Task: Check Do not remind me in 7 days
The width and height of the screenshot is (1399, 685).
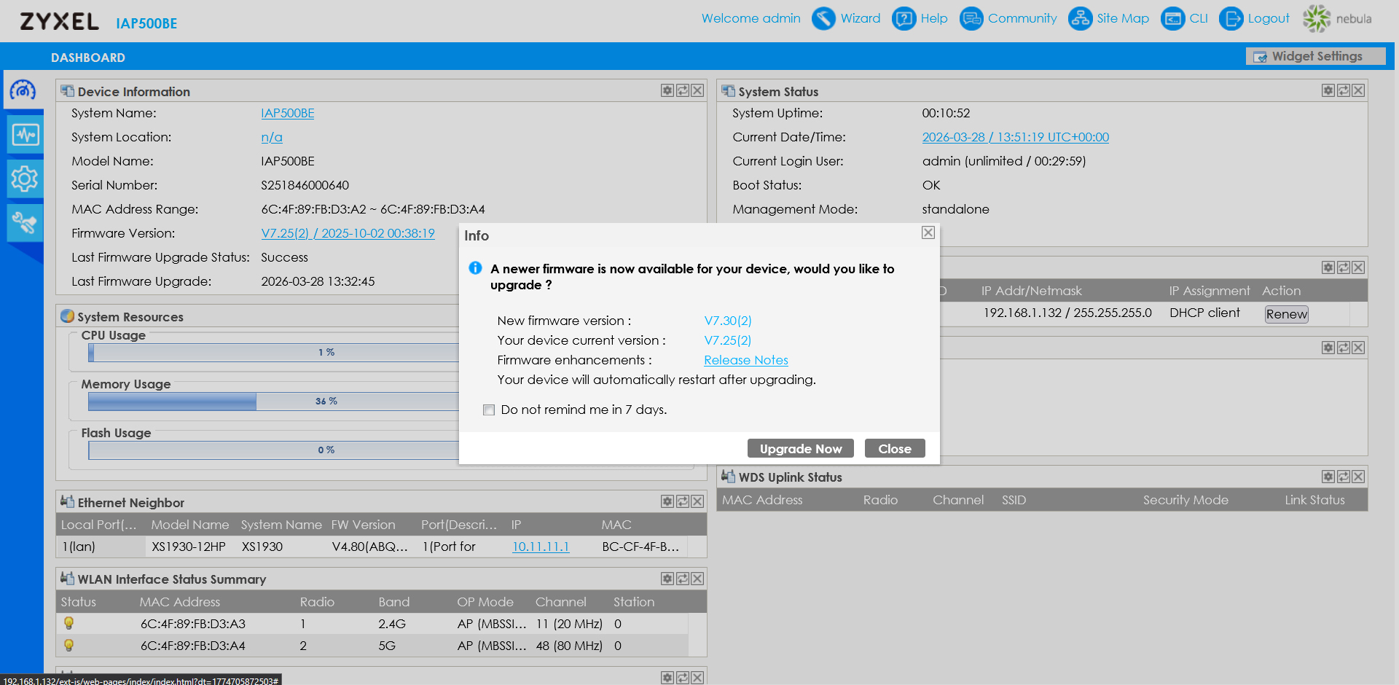Action: tap(489, 410)
